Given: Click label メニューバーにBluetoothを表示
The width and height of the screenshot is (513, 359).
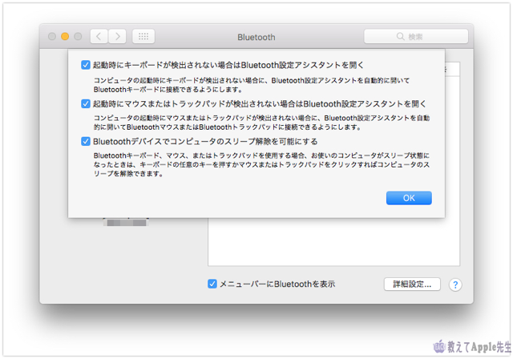Looking at the screenshot, I should pos(277,284).
